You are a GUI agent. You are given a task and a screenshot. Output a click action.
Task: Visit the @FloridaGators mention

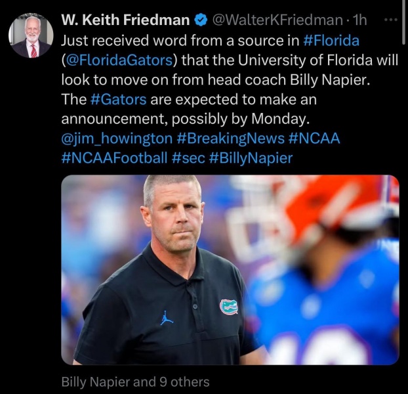coord(120,60)
